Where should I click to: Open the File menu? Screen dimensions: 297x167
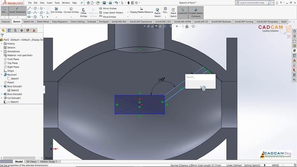[30, 3]
